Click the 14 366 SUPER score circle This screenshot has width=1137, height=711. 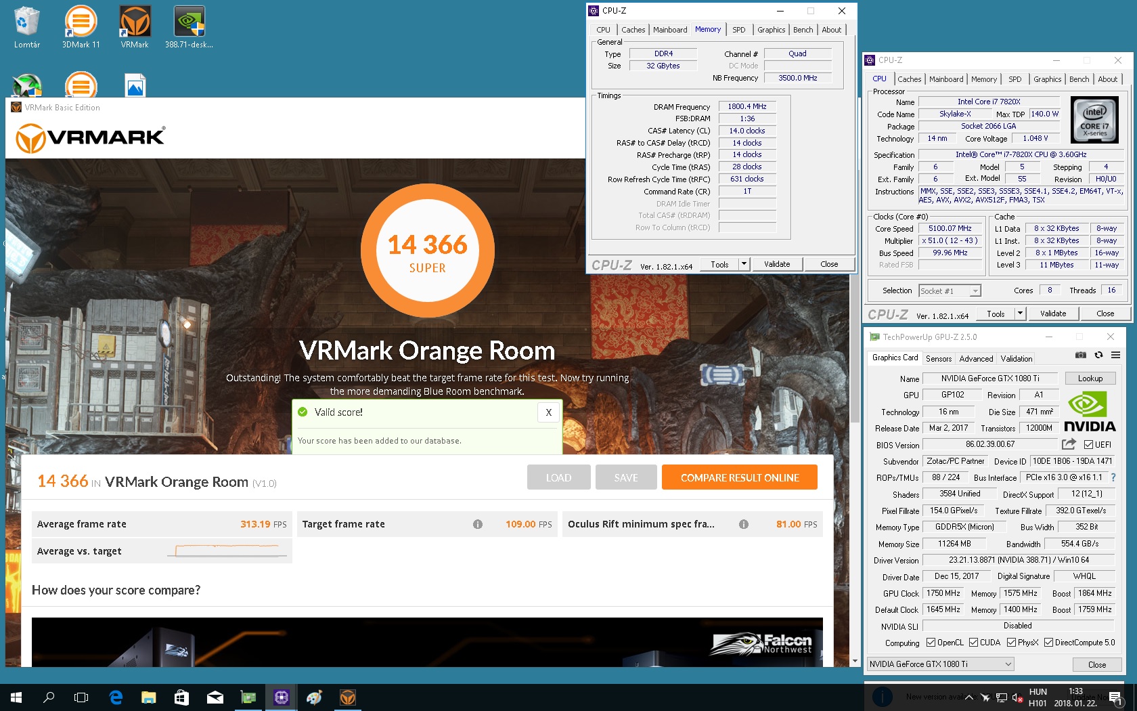click(427, 251)
